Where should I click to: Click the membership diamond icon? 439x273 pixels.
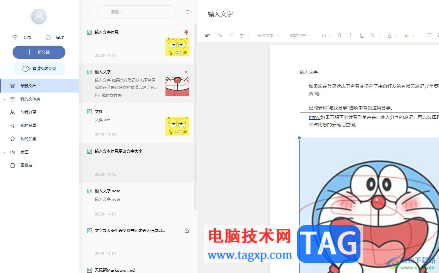pyautogui.click(x=15, y=38)
